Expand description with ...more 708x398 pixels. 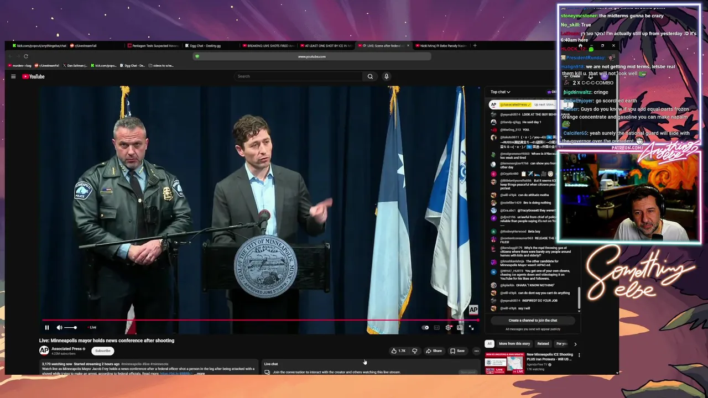[x=200, y=374]
